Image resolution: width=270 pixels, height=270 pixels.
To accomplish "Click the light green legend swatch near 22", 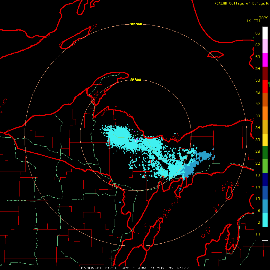I will pos(265,166).
